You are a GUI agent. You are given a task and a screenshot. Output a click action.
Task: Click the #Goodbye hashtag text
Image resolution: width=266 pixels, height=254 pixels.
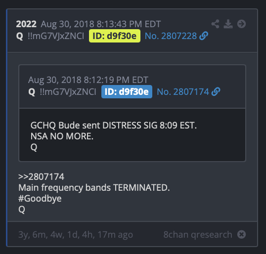[40, 199]
